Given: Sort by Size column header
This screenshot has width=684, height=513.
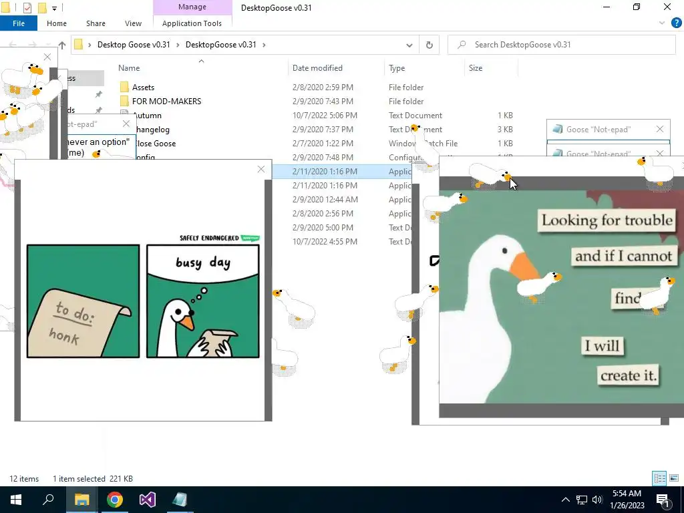Looking at the screenshot, I should click(476, 68).
